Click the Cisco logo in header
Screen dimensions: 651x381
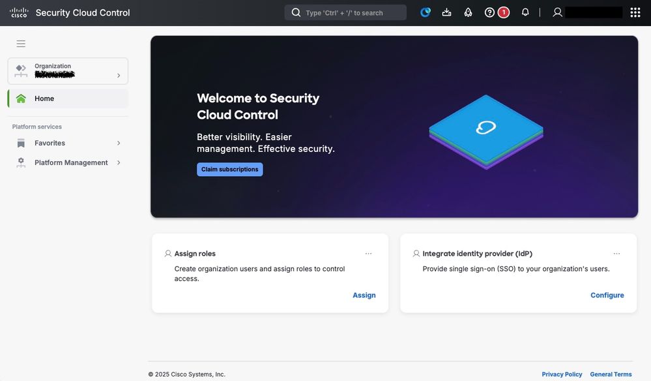[19, 12]
